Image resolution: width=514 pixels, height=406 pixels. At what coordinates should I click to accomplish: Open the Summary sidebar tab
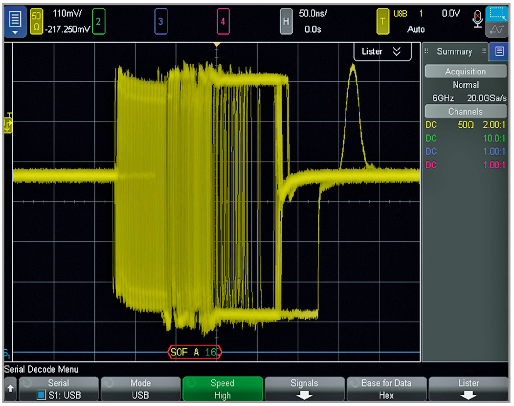pyautogui.click(x=454, y=51)
